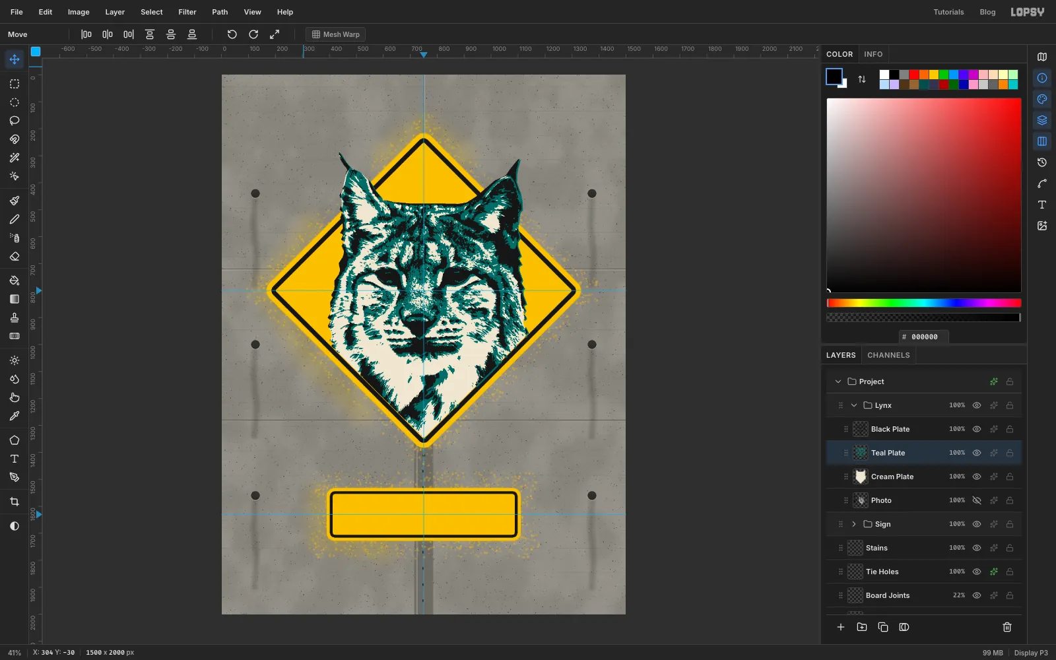Image resolution: width=1056 pixels, height=660 pixels.
Task: Hide the Stains layer
Action: [977, 548]
